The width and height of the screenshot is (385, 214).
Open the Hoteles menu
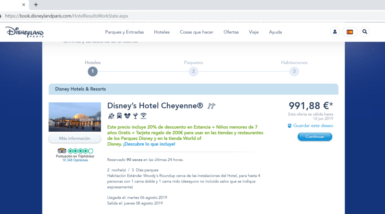(162, 32)
